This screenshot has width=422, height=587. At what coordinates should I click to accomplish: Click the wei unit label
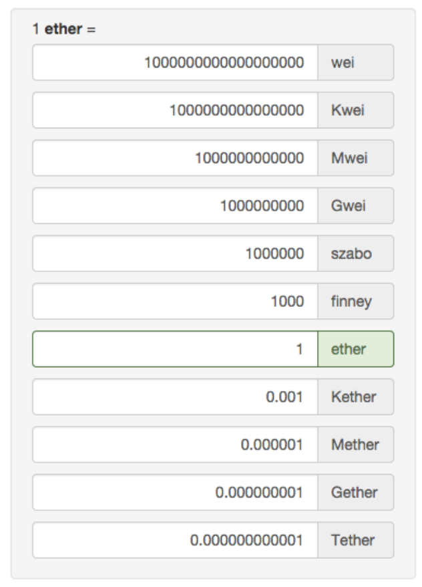pos(355,63)
